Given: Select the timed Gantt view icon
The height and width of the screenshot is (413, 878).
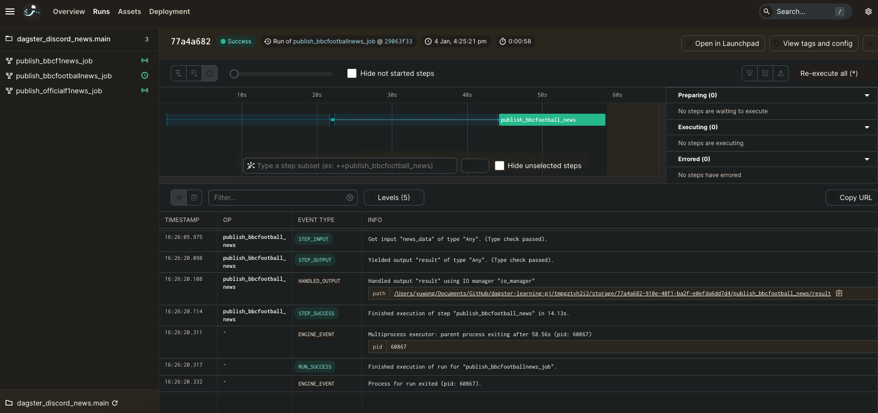Looking at the screenshot, I should pyautogui.click(x=210, y=73).
